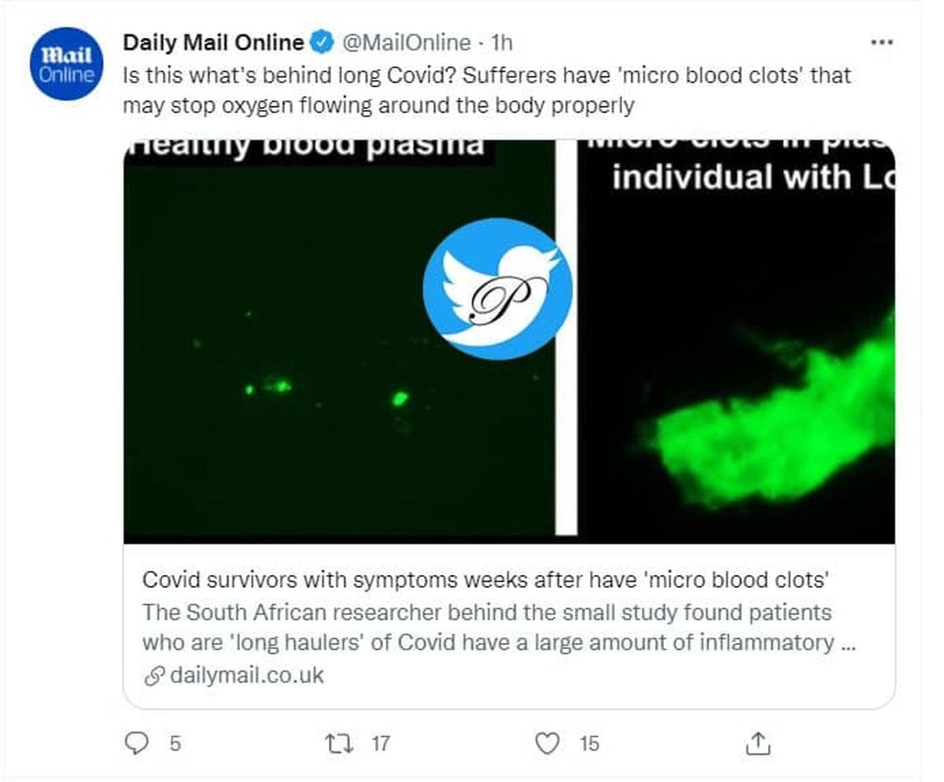This screenshot has width=944, height=782.
Task: Click the retweet count of 17
Action: coord(381,743)
